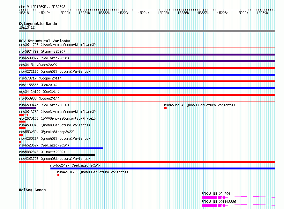This screenshot has height=209, width=284.
Task: Click the 15225k ruler tick
Action: (163, 13)
